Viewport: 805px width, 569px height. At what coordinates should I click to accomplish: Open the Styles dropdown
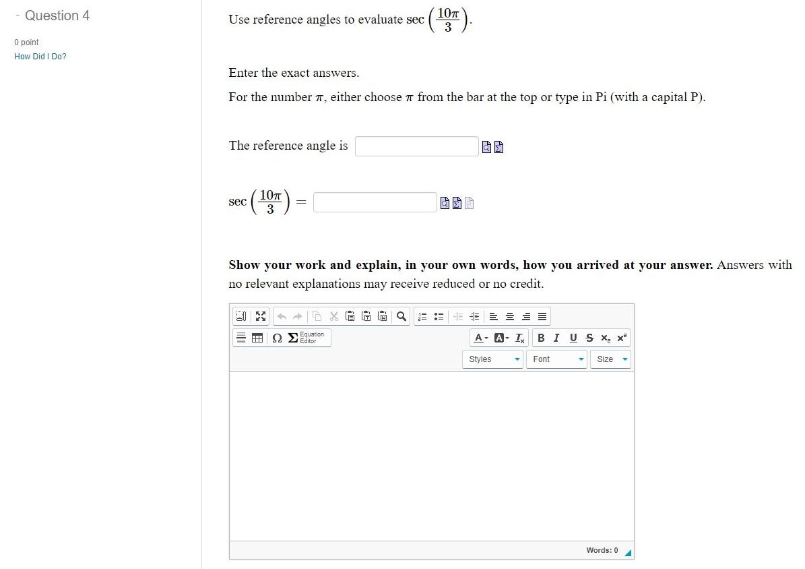[x=492, y=359]
